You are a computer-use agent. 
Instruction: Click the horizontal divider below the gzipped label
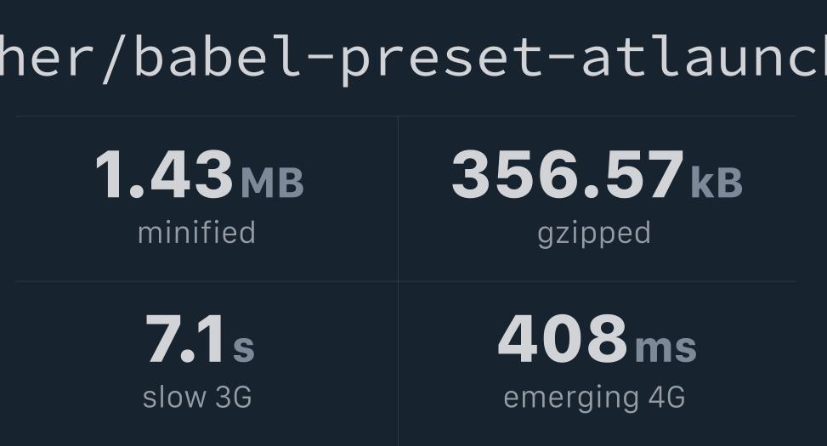(597, 281)
